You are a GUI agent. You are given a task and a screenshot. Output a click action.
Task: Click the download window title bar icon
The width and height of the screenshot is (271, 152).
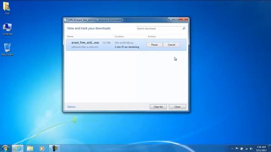point(66,20)
